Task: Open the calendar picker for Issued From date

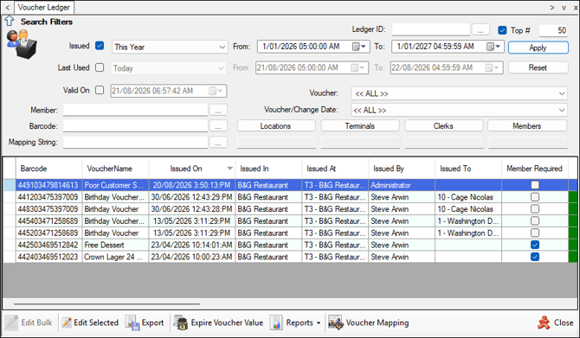Action: tap(358, 47)
